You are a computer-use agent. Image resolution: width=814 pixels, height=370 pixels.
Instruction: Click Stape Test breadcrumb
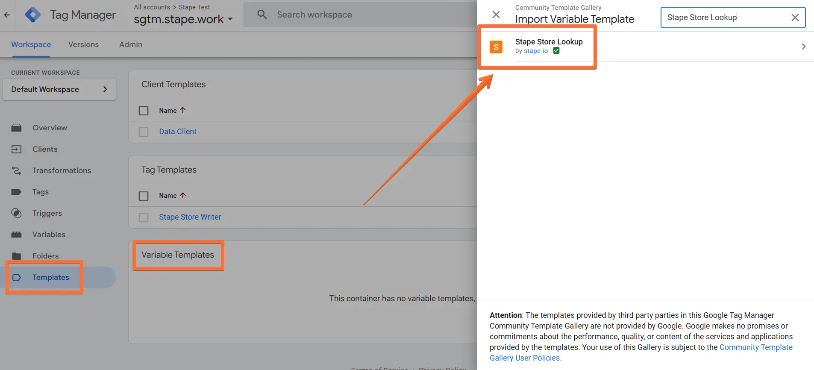click(194, 7)
